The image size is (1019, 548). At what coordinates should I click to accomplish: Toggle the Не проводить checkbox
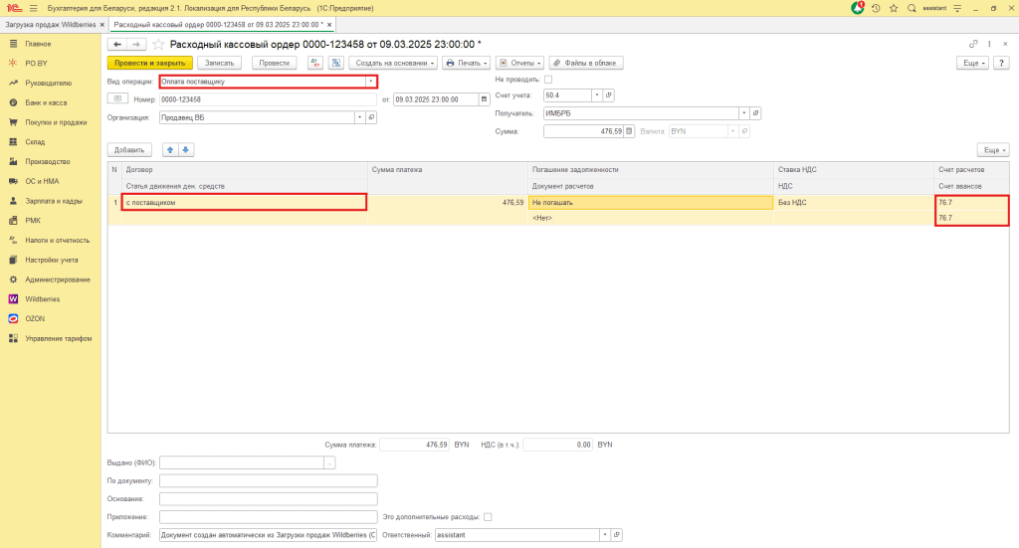click(x=548, y=80)
